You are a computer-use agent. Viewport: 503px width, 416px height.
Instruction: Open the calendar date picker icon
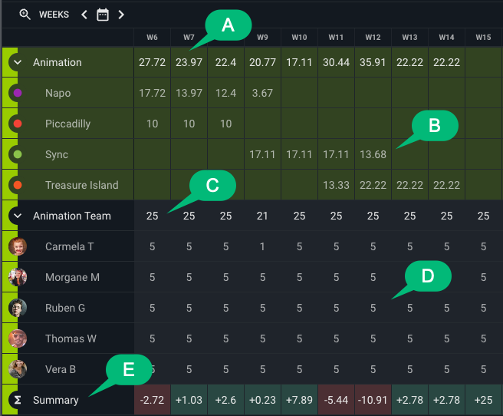point(103,14)
